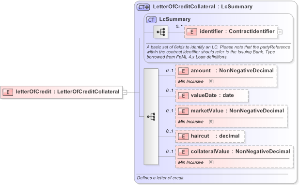Select 'haircut : decimal' text
299x185 pixels.
click(215, 136)
